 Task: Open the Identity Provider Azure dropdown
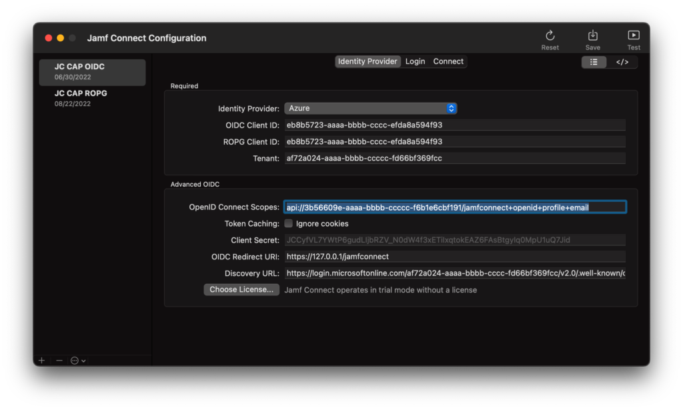click(370, 109)
